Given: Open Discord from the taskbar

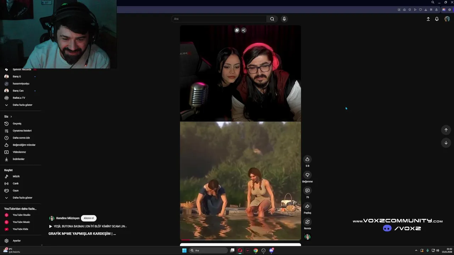Looking at the screenshot, I should click(271, 250).
